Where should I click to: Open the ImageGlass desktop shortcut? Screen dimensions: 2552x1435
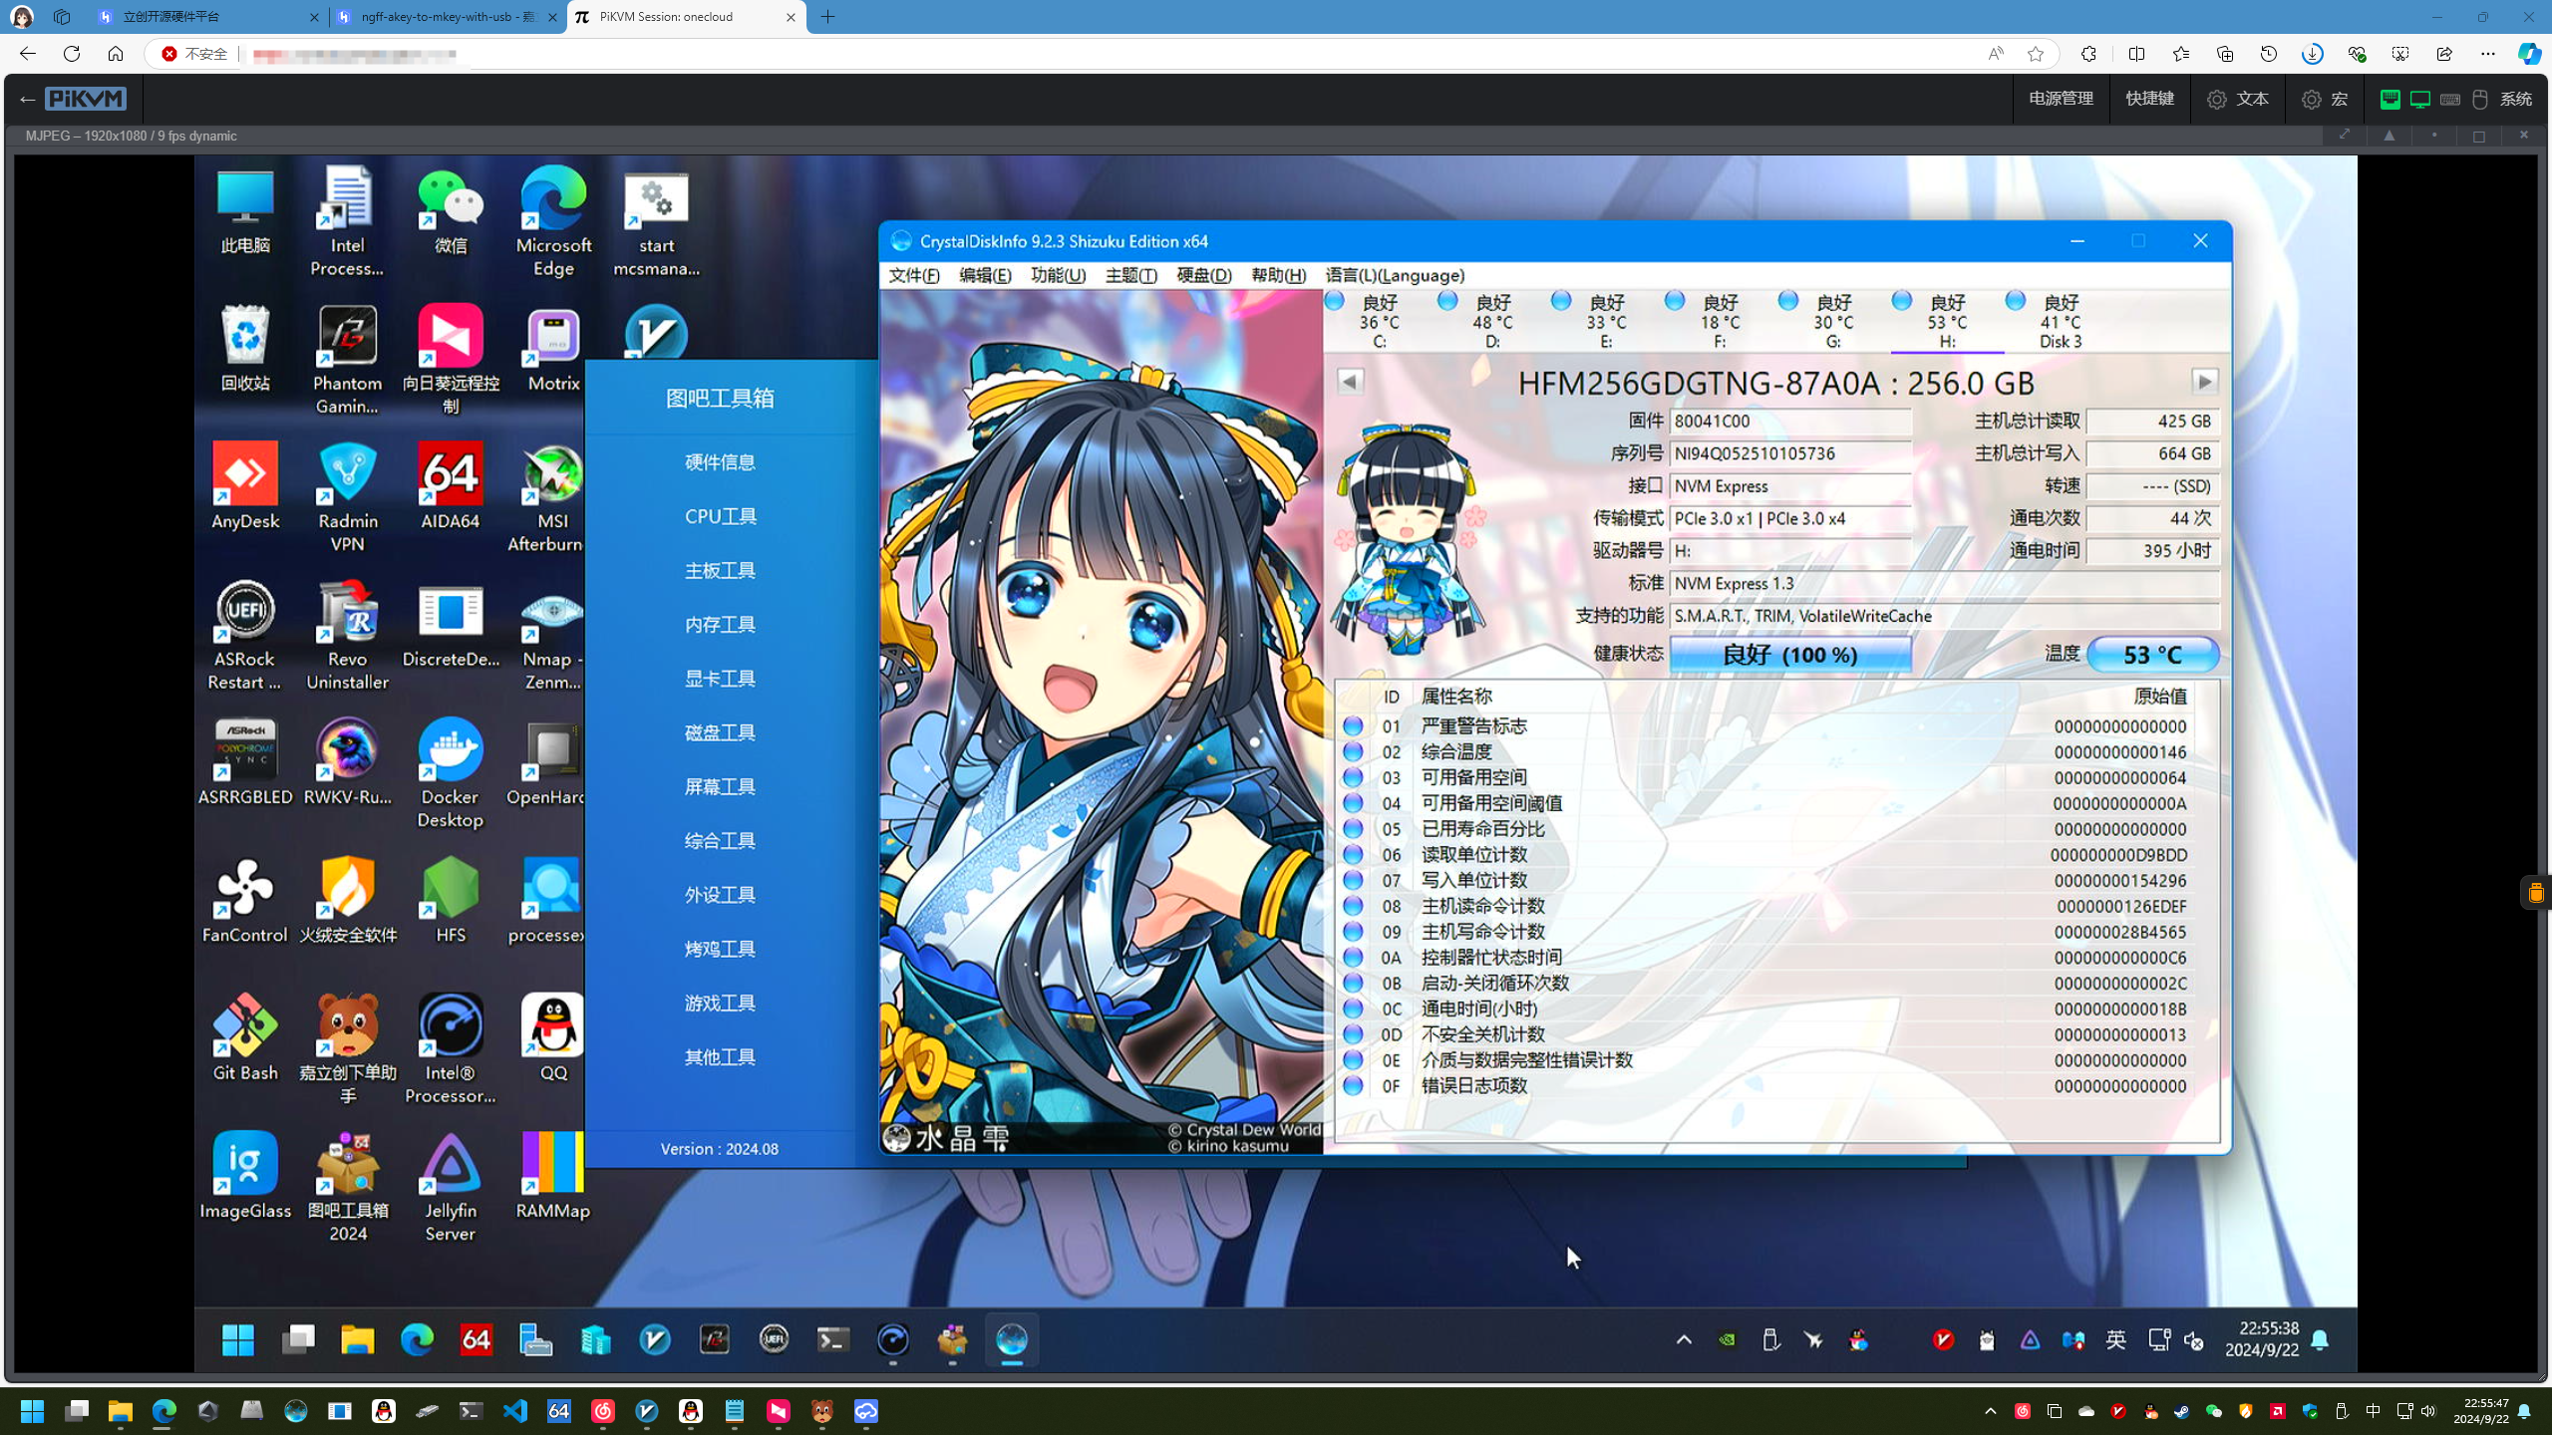point(245,1176)
